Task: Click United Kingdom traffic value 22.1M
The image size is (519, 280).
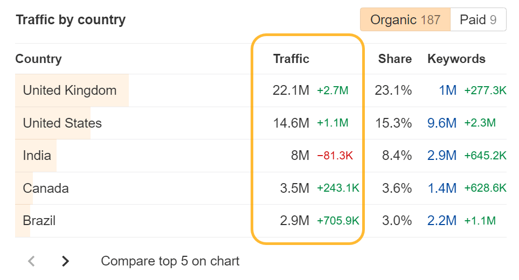Action: point(290,90)
